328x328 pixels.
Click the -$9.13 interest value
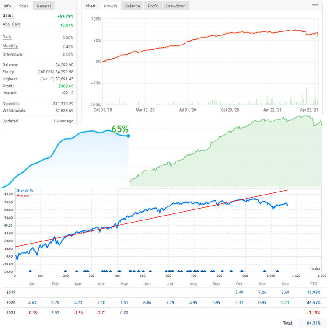pyautogui.click(x=68, y=93)
